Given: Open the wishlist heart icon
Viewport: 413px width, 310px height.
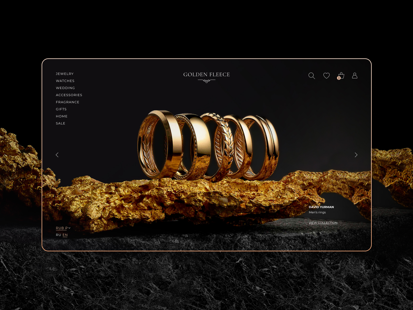Looking at the screenshot, I should click(326, 76).
